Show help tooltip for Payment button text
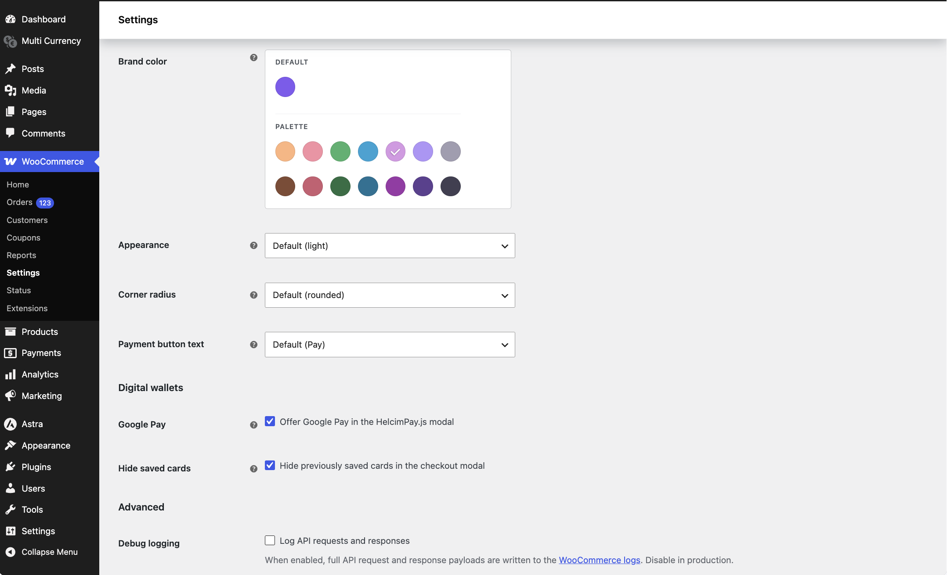The image size is (947, 575). [253, 345]
